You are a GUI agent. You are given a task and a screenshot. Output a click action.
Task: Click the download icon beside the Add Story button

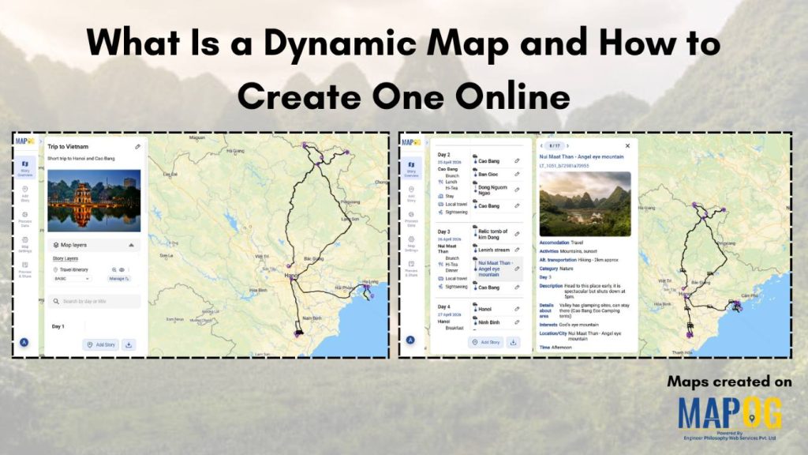(129, 344)
